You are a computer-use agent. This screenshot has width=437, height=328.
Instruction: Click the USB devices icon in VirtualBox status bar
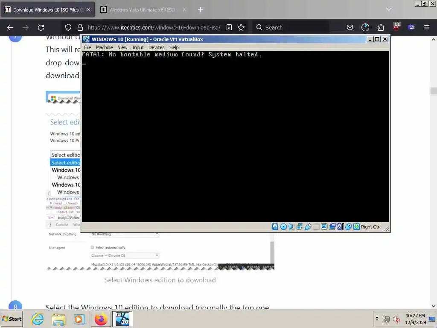click(308, 227)
